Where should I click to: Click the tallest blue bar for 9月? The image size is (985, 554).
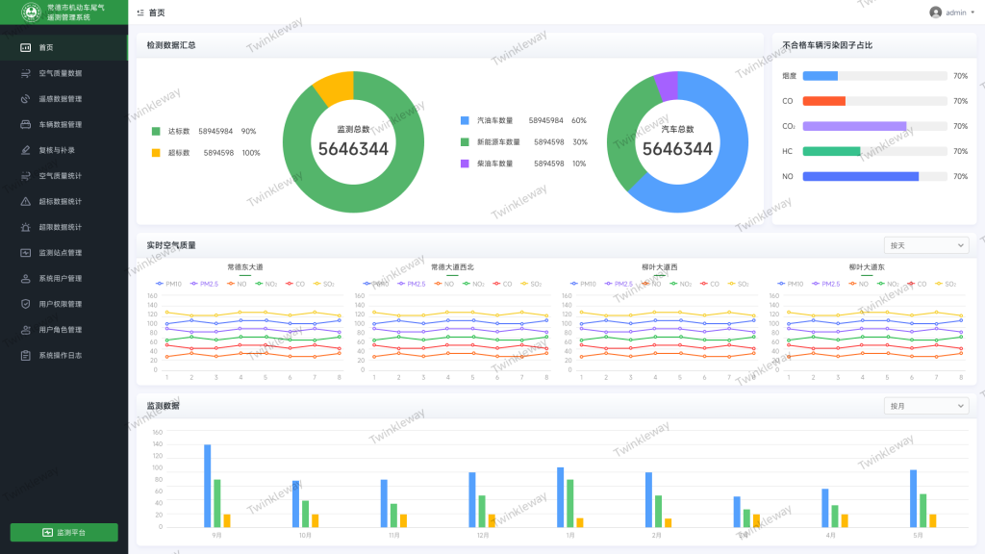(208, 485)
